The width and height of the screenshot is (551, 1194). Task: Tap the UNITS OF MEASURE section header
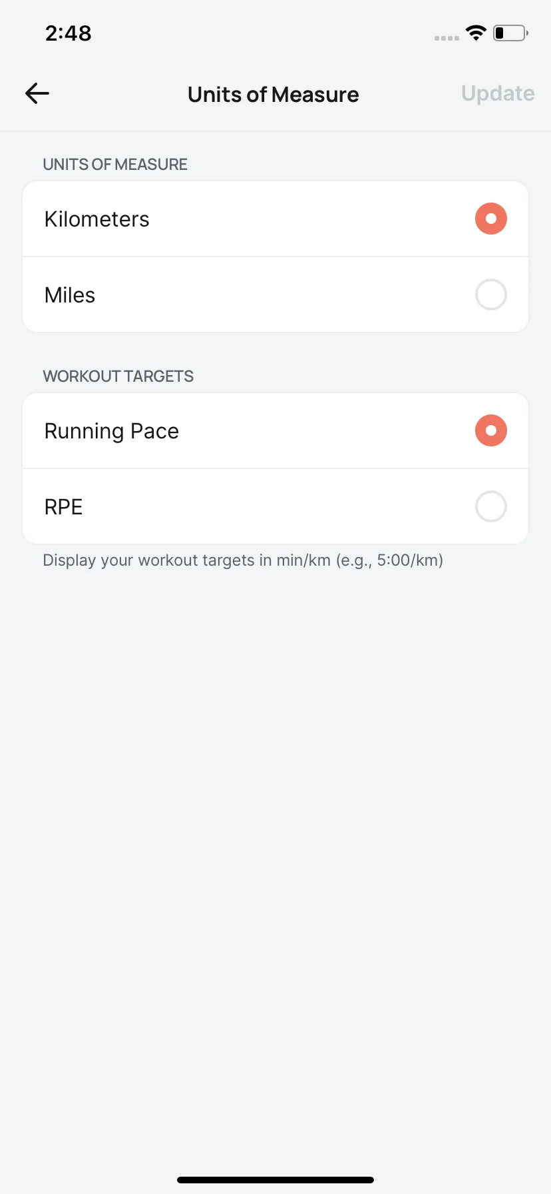(x=115, y=165)
